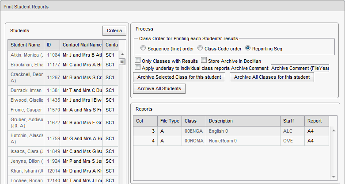
Task: Click contact name Mr H and Mrs E Gr
Action: click(81, 123)
